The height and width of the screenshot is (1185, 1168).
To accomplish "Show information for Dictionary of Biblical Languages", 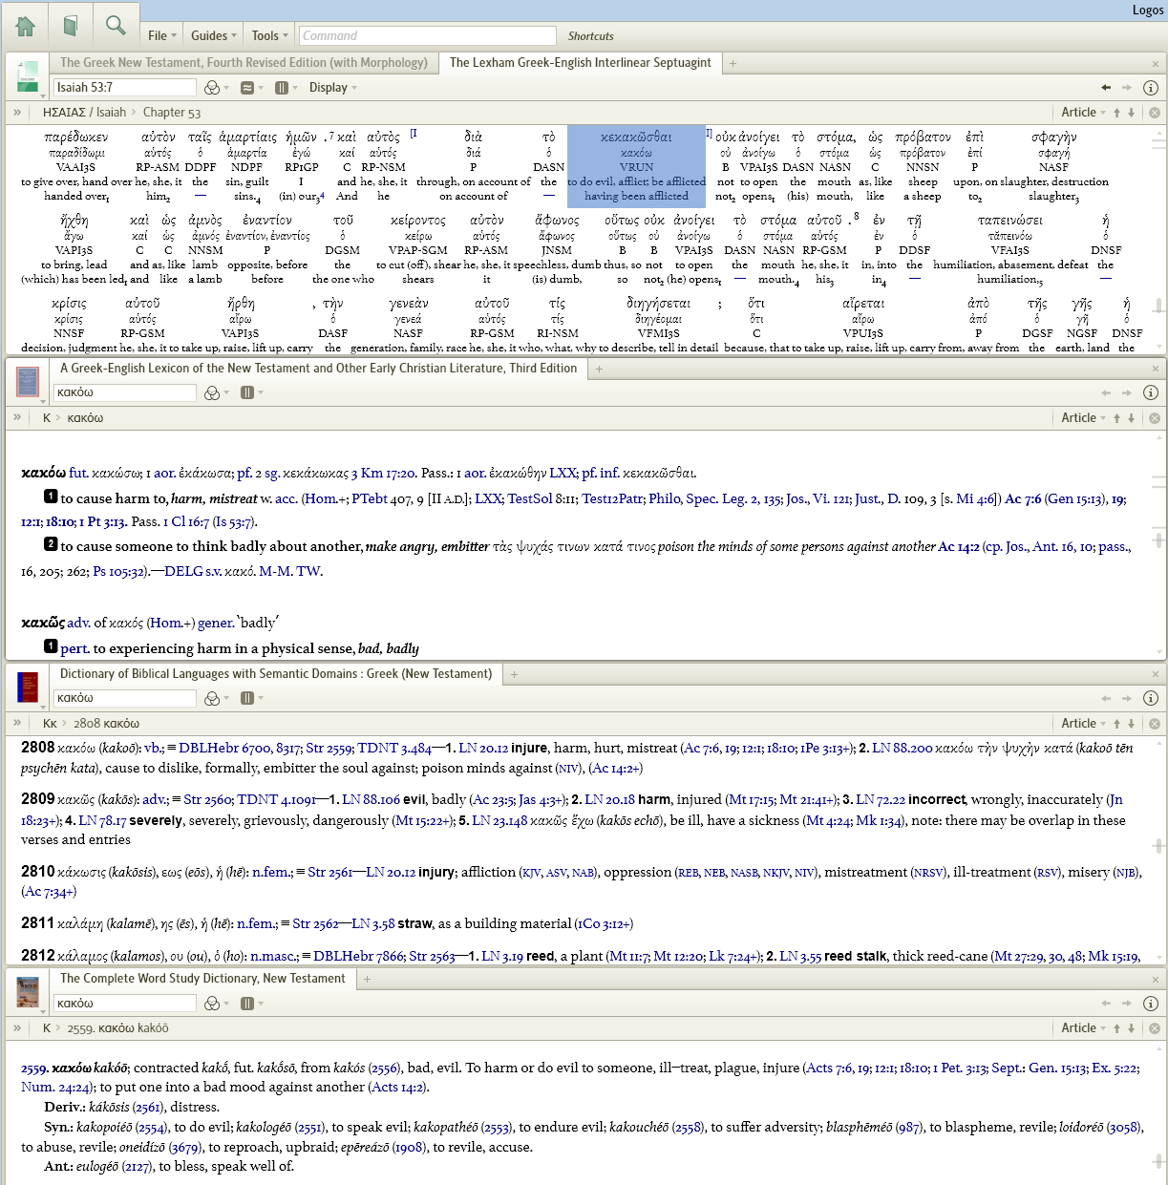I will [1151, 698].
